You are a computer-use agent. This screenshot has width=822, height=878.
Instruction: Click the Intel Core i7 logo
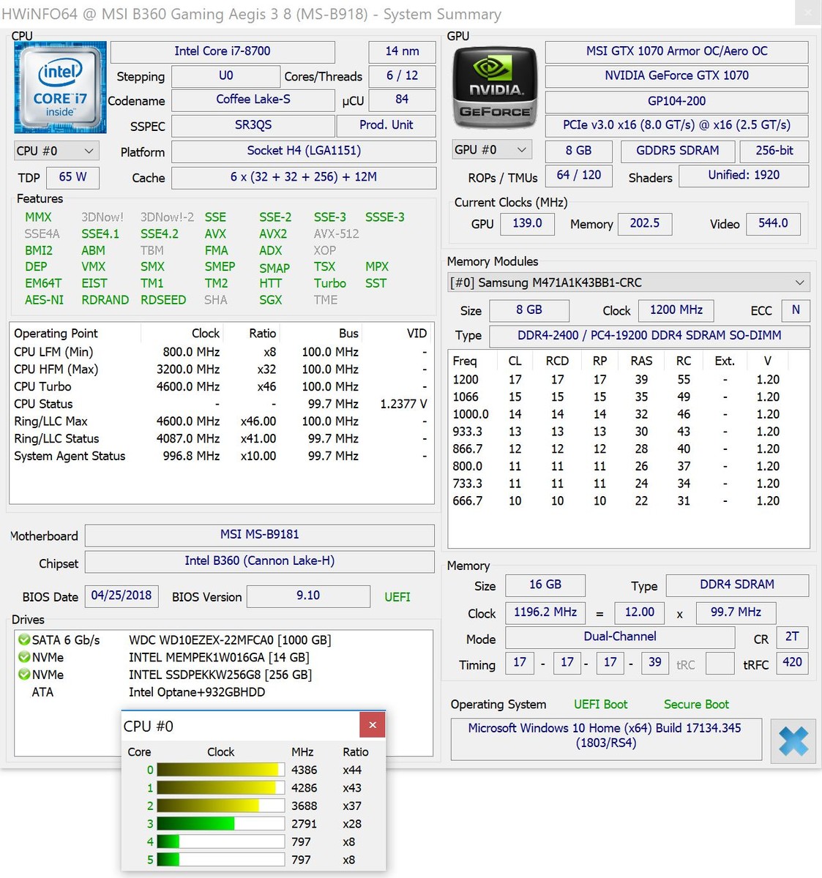[x=60, y=88]
